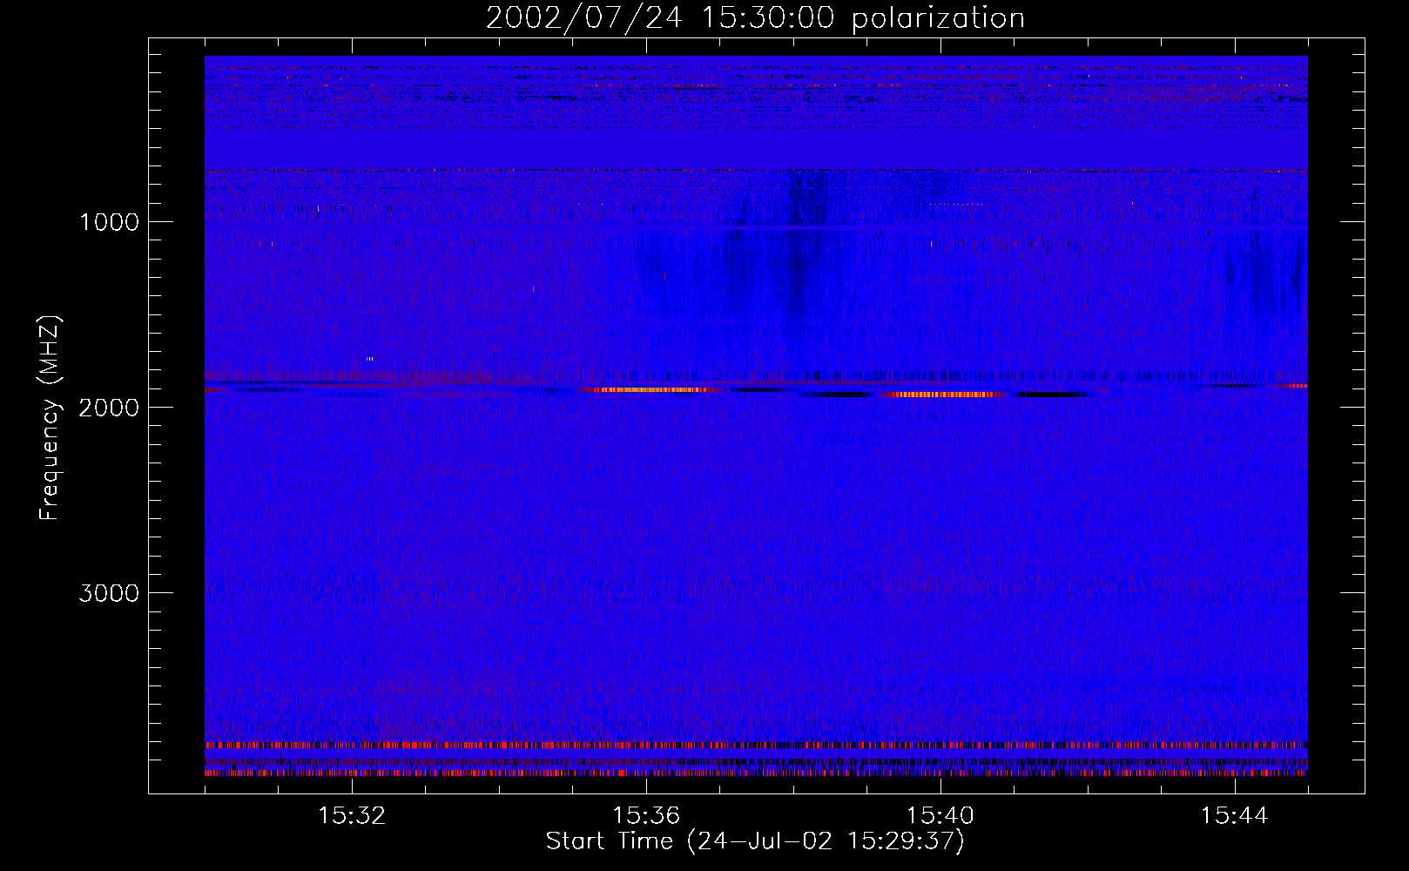Click the 2000 frequency tick label

(109, 408)
